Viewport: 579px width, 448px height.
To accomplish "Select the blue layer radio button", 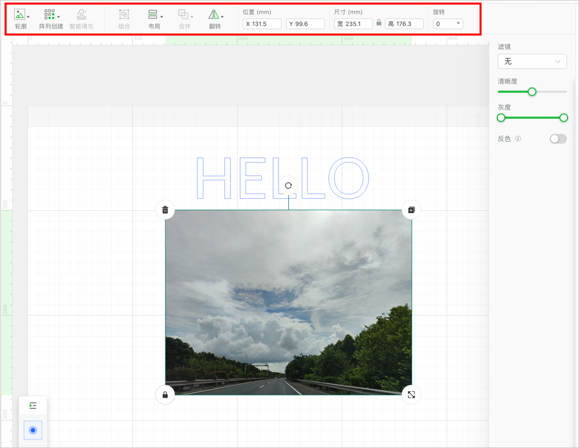I will 33,430.
